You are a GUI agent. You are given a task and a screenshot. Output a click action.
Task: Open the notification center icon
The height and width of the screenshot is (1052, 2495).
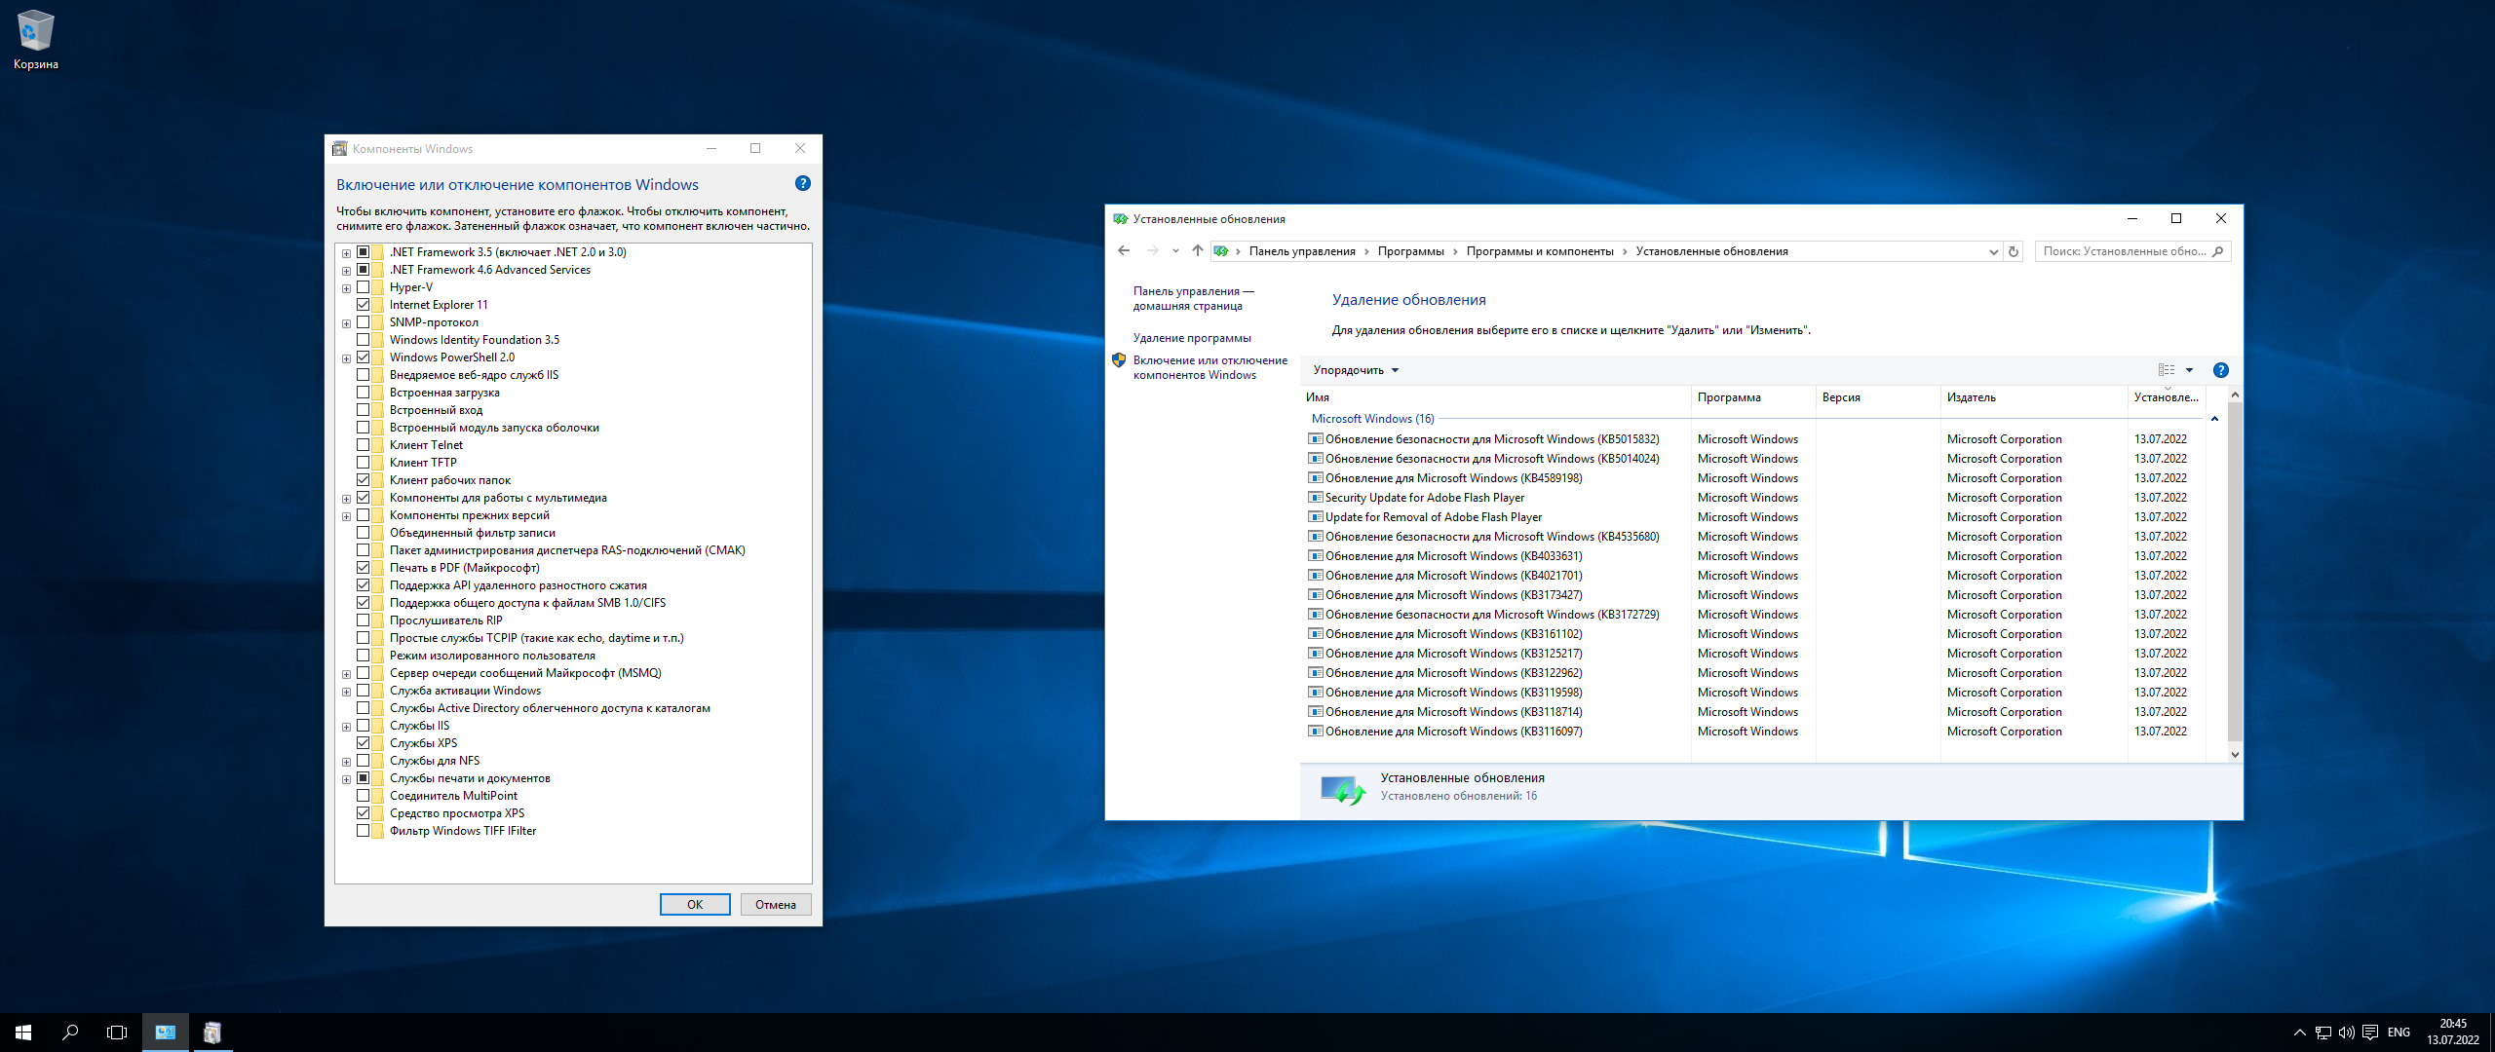[2370, 1033]
